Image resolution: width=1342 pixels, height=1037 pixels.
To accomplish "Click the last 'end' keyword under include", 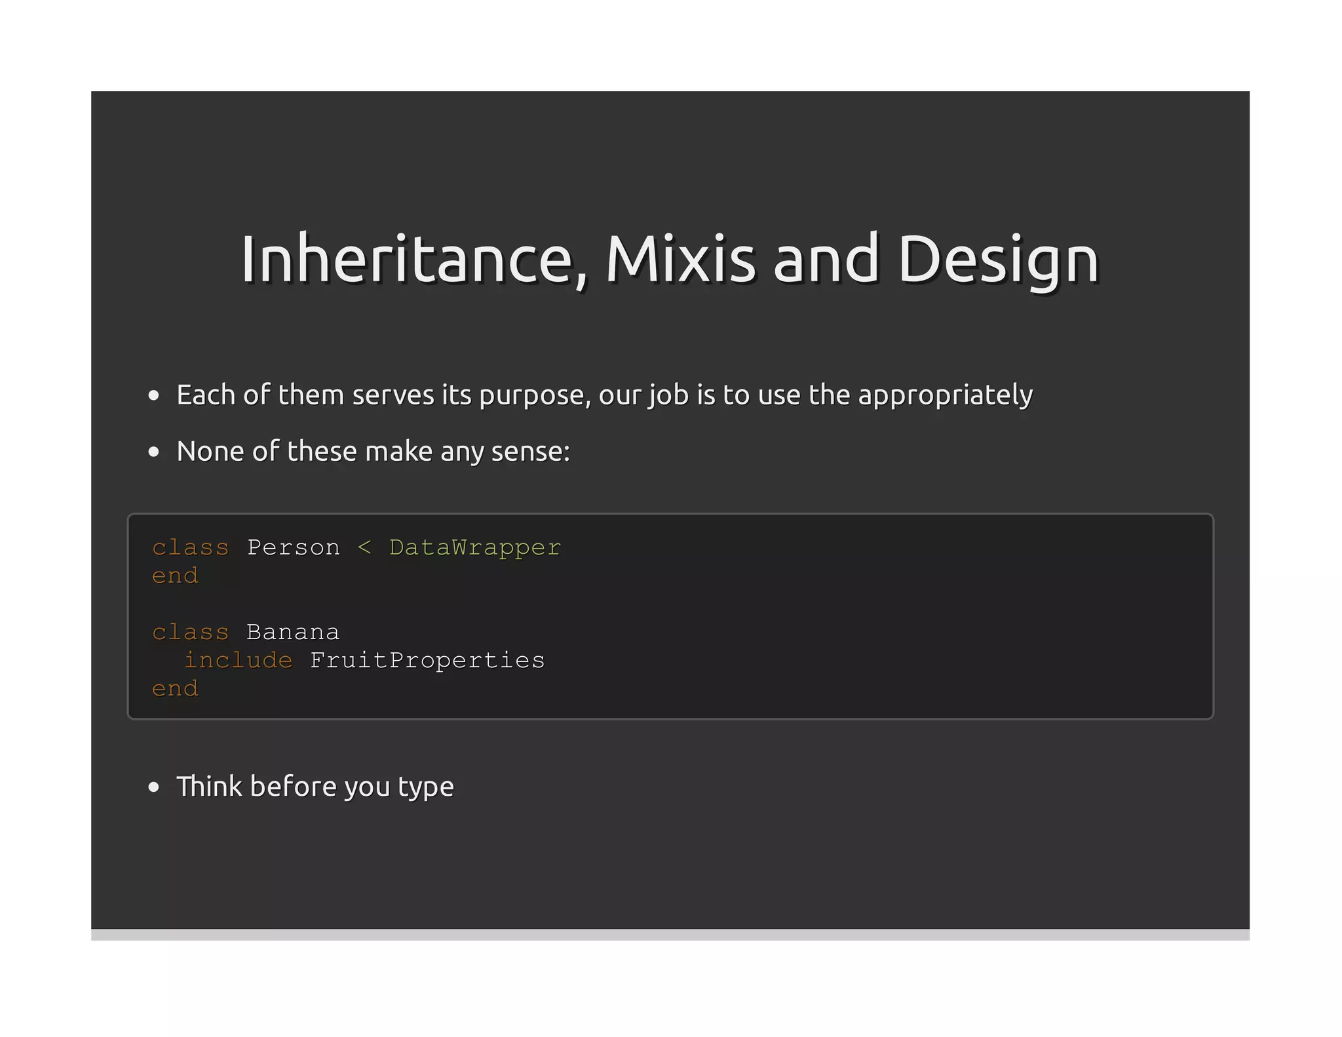I will click(175, 688).
